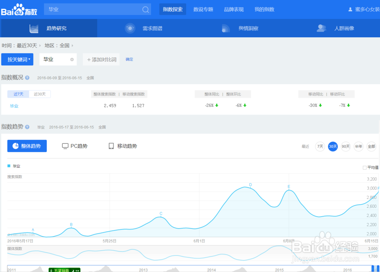The image size is (380, 272).
Task: Open the 数说专题 menu
Action: [x=203, y=10]
